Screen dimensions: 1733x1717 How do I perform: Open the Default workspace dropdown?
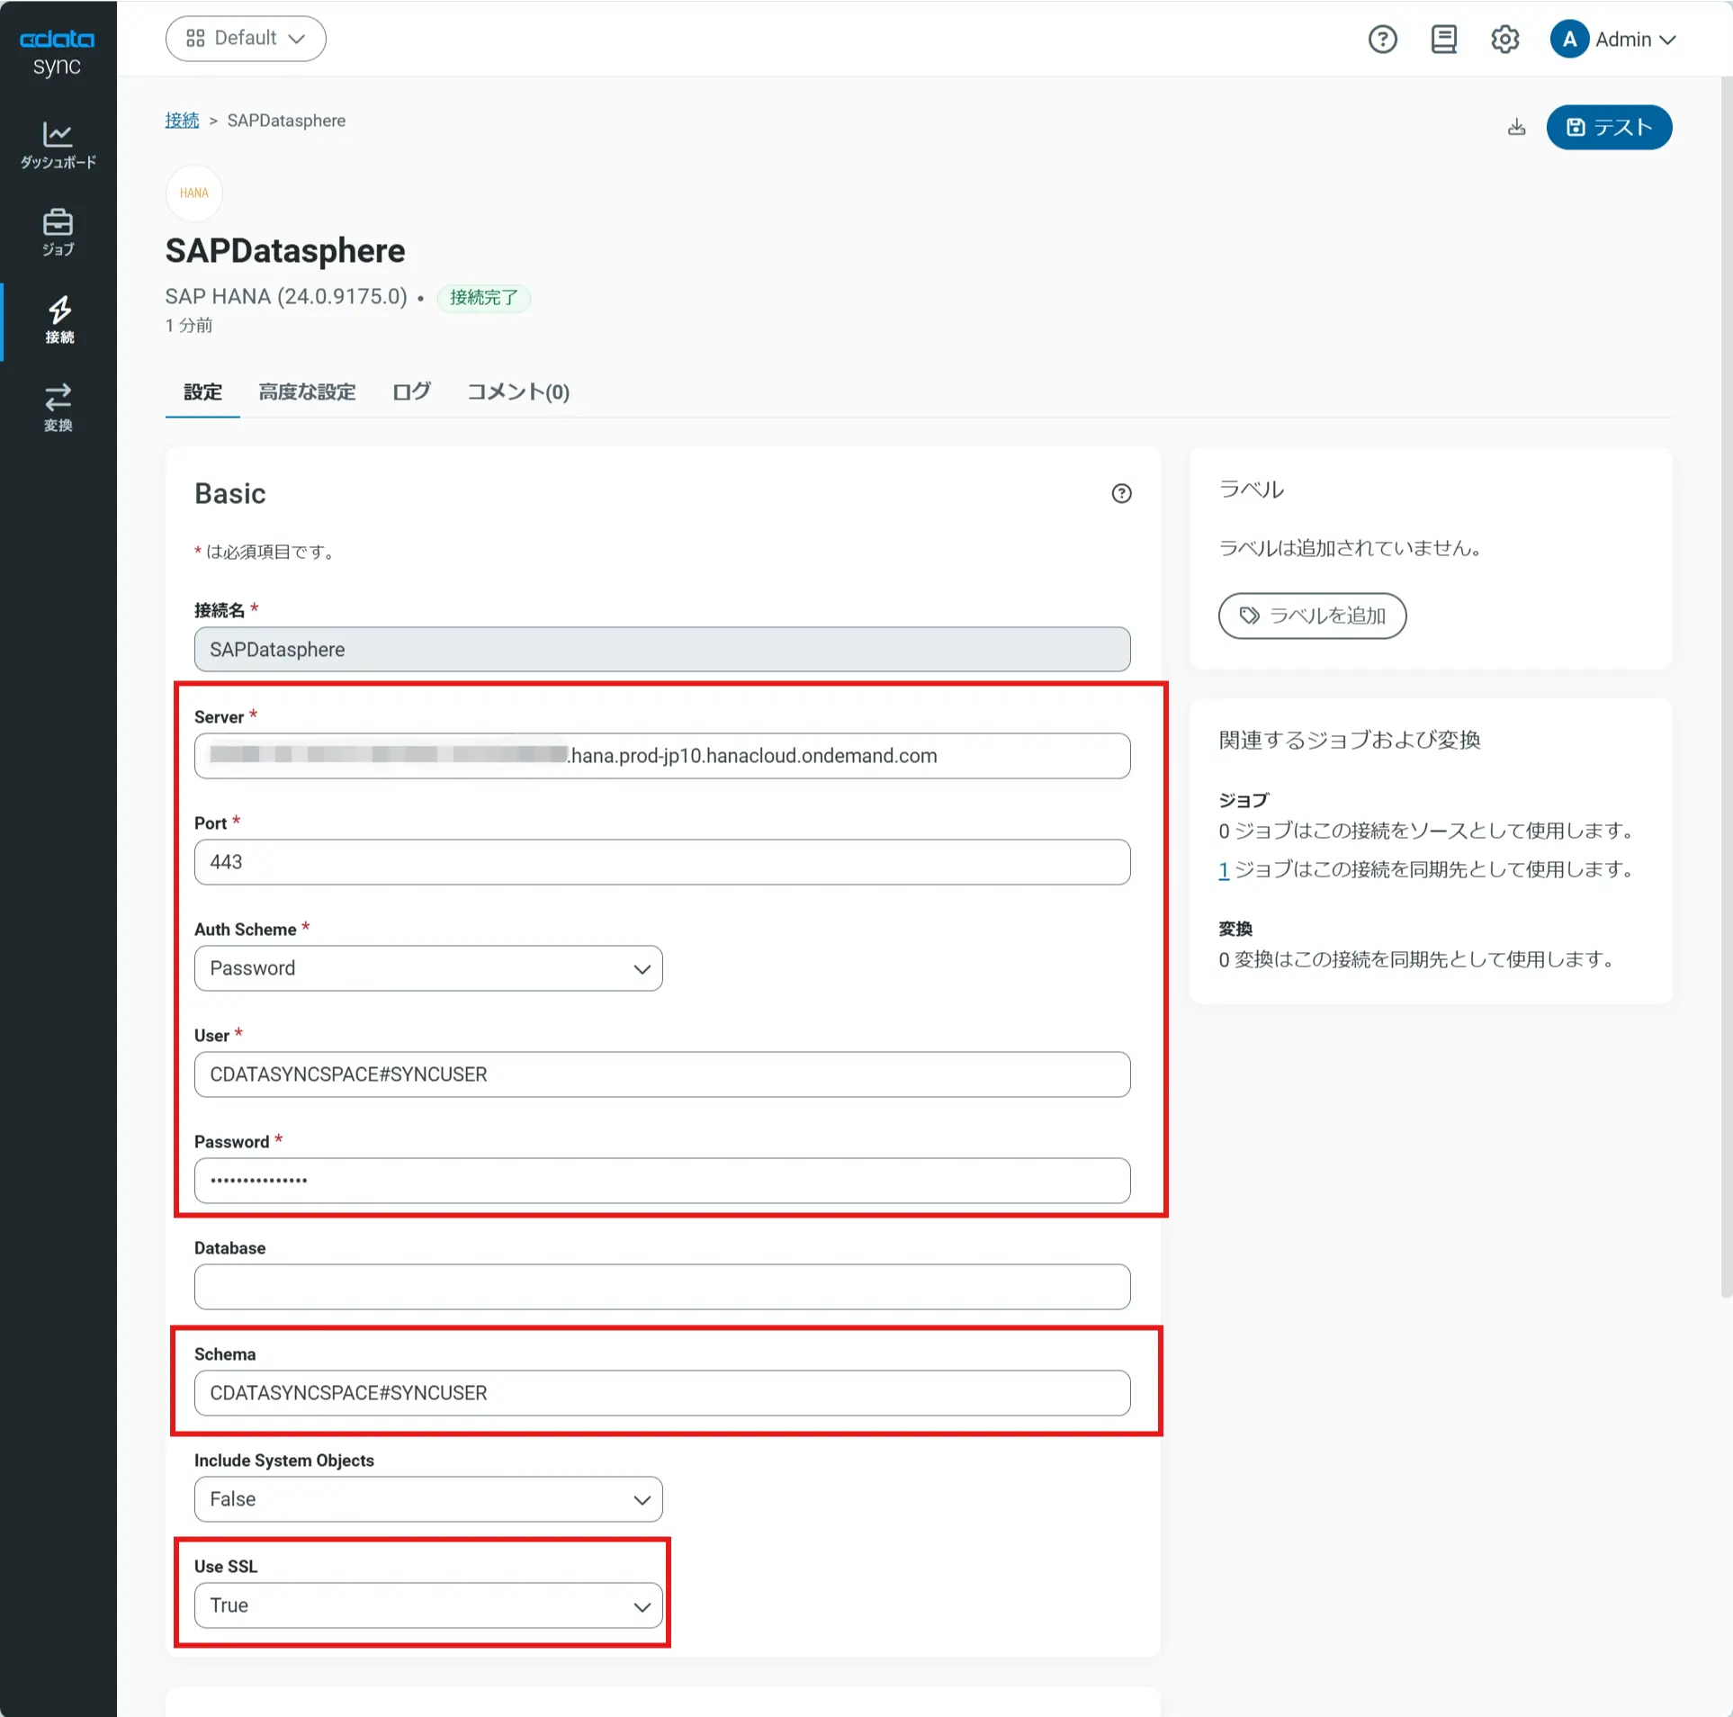point(246,39)
